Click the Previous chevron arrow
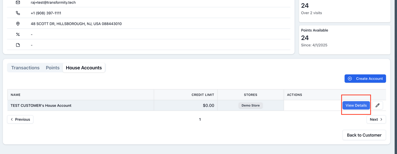This screenshot has height=154, width=397. (12, 119)
